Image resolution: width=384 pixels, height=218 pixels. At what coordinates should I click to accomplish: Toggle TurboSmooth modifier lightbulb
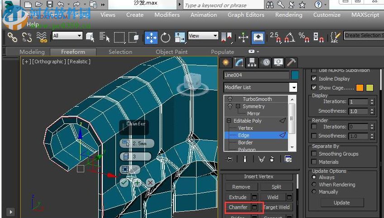tap(230, 99)
